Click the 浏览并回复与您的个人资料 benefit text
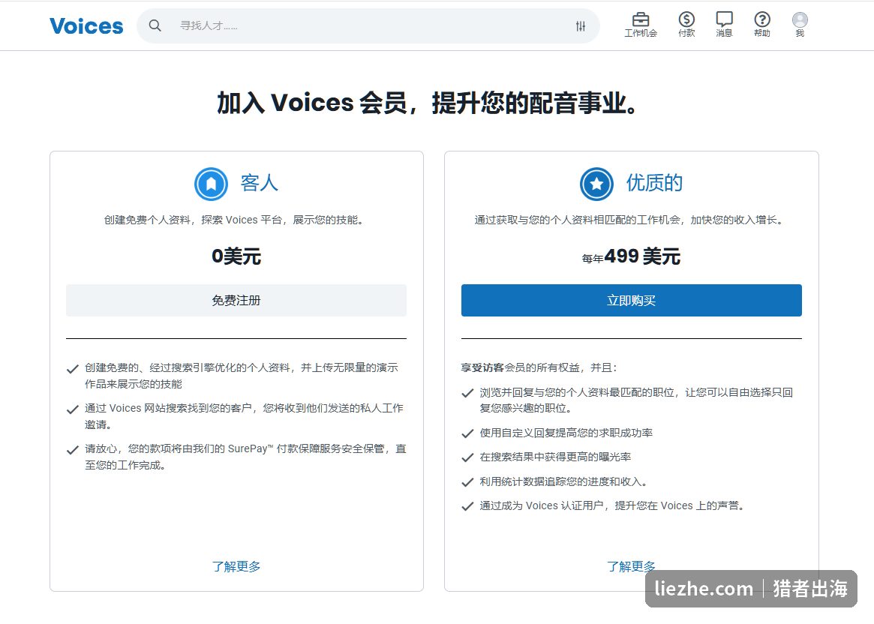Image resolution: width=874 pixels, height=624 pixels. click(x=636, y=400)
